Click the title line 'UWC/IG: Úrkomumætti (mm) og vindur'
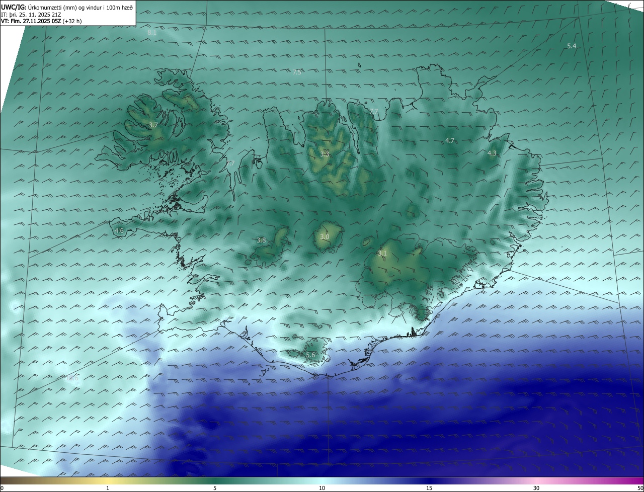This screenshot has width=644, height=492. 67,7
